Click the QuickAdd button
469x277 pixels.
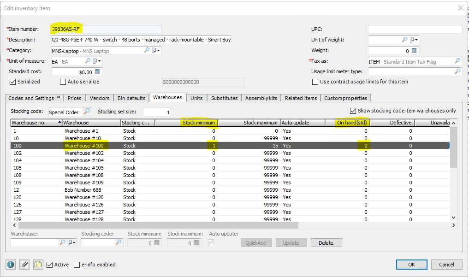[x=256, y=242]
